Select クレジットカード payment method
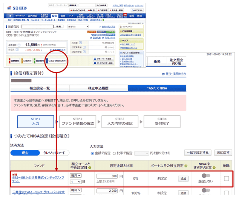239x197 pixels. coord(54,153)
